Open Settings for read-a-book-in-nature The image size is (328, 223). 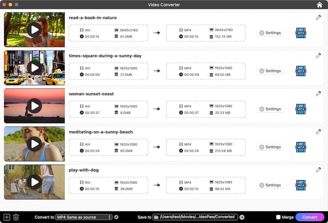pos(270,33)
